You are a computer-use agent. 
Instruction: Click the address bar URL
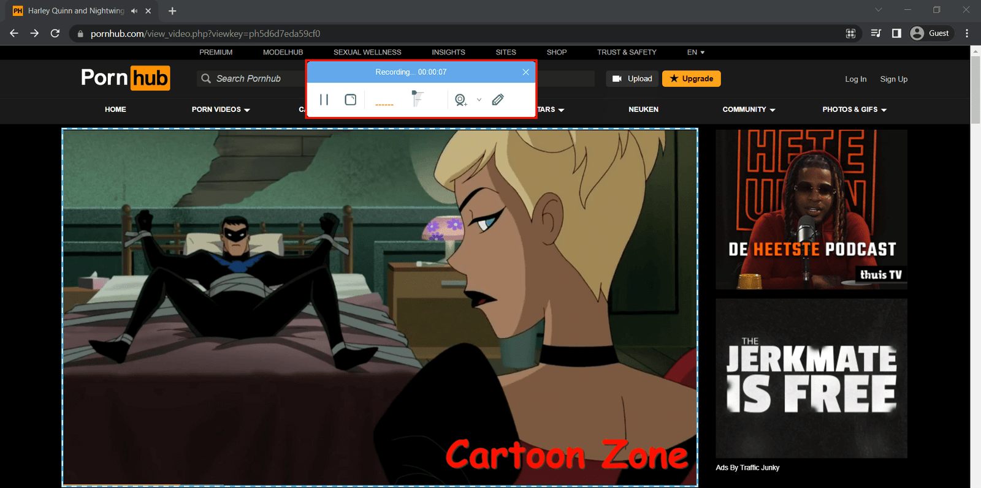pos(205,34)
